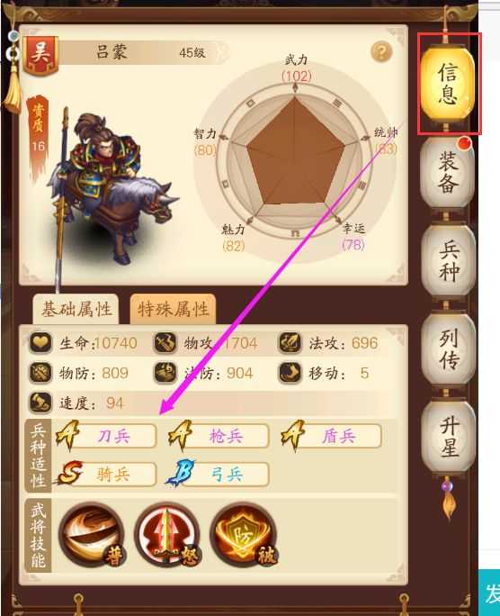Select the 普 normal attack skill icon
The width and height of the screenshot is (500, 616).
(x=93, y=535)
